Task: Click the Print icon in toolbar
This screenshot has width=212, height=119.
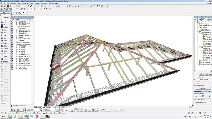Action: pos(11,6)
